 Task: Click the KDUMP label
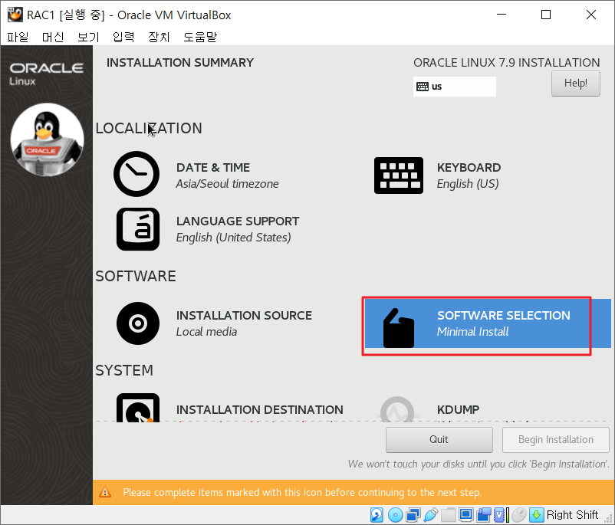click(458, 410)
